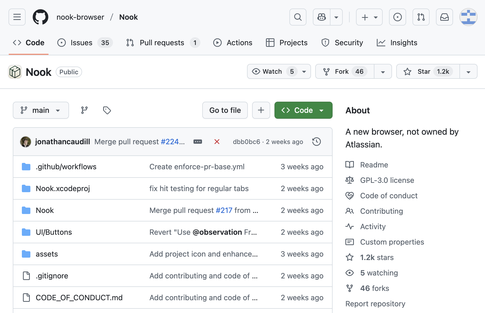Expand the commit message ellipsis button
485x313 pixels.
198,142
